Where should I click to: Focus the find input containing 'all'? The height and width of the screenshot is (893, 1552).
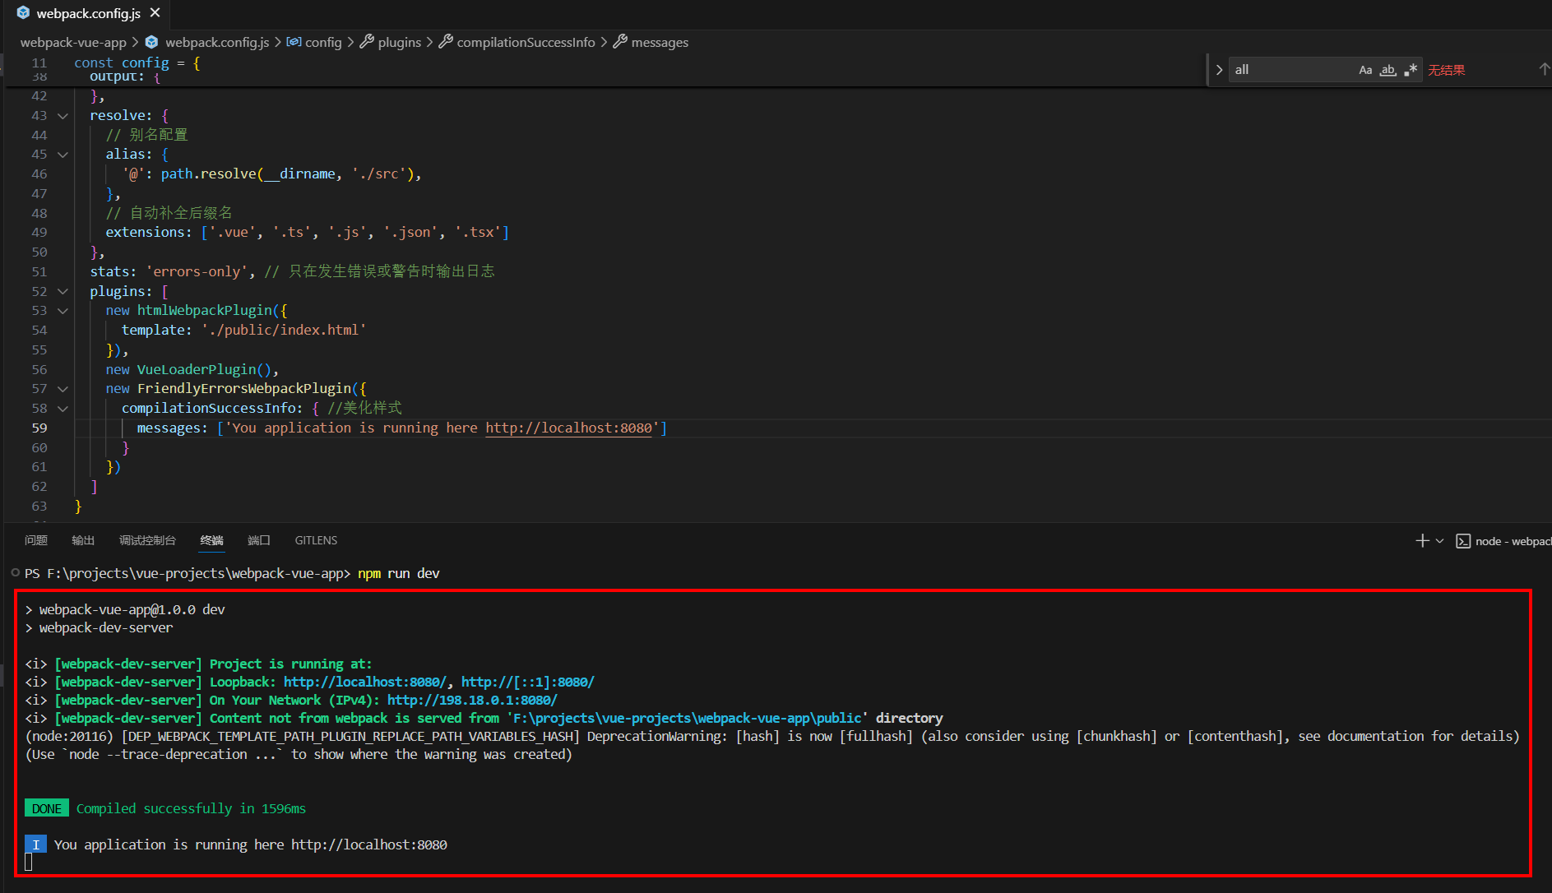coord(1291,70)
